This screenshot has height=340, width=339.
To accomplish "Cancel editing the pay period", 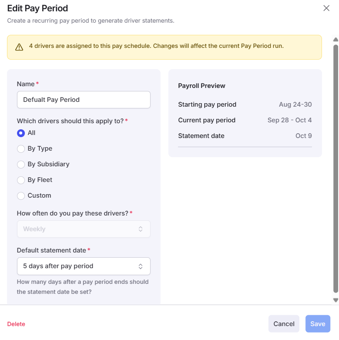I will (284, 324).
